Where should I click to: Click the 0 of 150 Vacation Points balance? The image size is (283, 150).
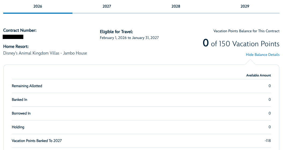pos(241,44)
